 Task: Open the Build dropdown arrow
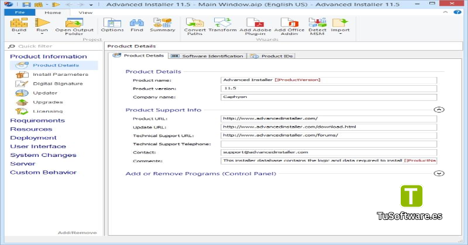coord(19,34)
